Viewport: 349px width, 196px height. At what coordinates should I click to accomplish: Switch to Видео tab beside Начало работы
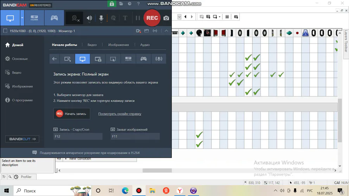[92, 45]
